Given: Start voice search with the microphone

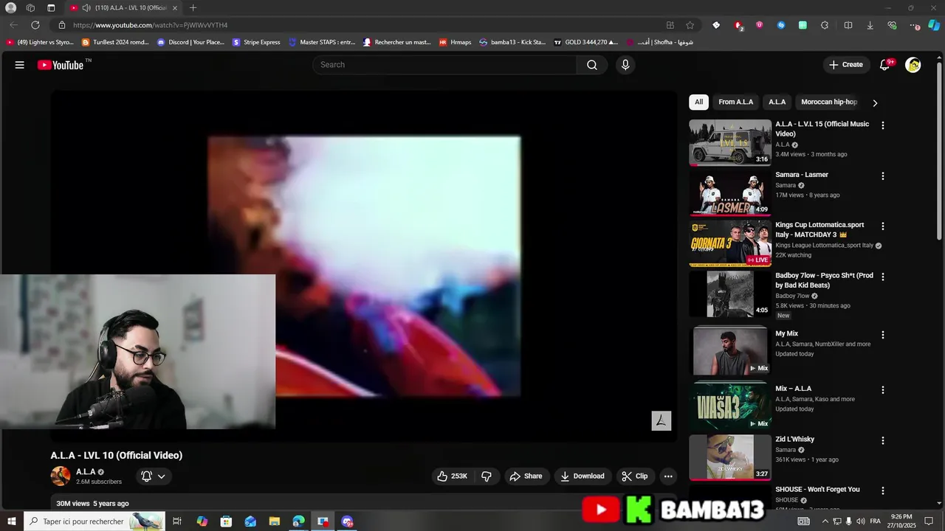Looking at the screenshot, I should (625, 65).
